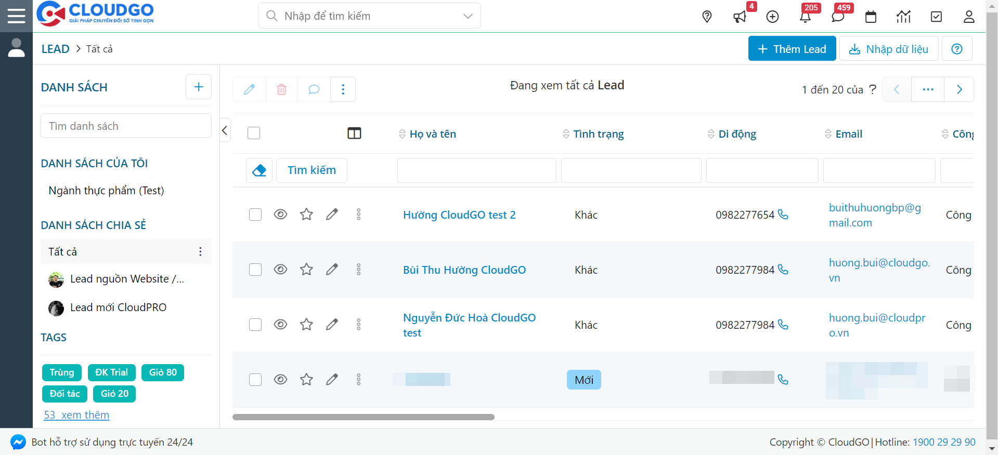The width and height of the screenshot is (998, 455).
Task: Click the Giỏ 80 tag
Action: [x=163, y=372]
